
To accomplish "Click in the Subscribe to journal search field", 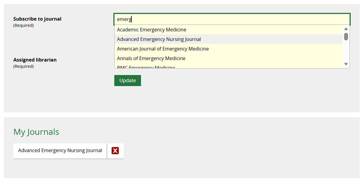I will coord(232,19).
